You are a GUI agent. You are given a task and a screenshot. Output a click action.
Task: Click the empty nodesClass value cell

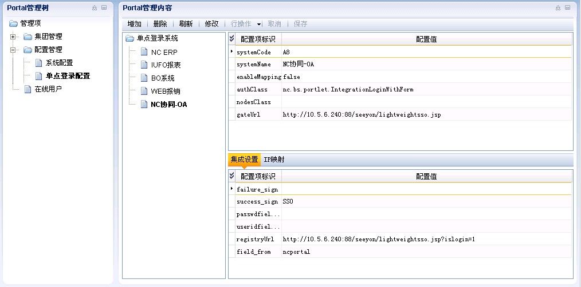(x=426, y=102)
